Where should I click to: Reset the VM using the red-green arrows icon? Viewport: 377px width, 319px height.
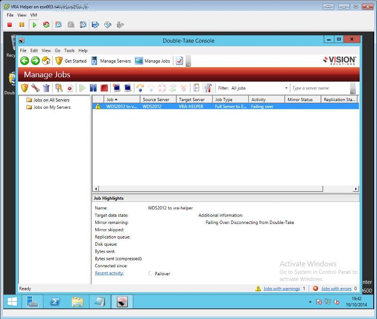click(x=46, y=25)
